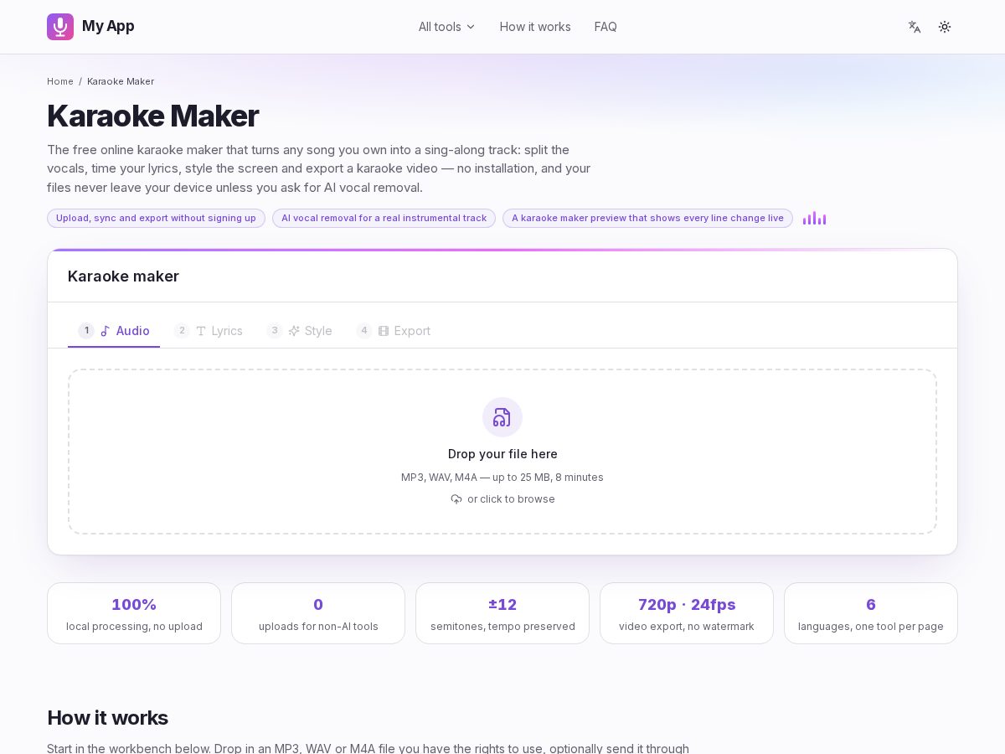Switch to the Export step tab
Viewport: 1005px width, 754px height.
tap(394, 331)
